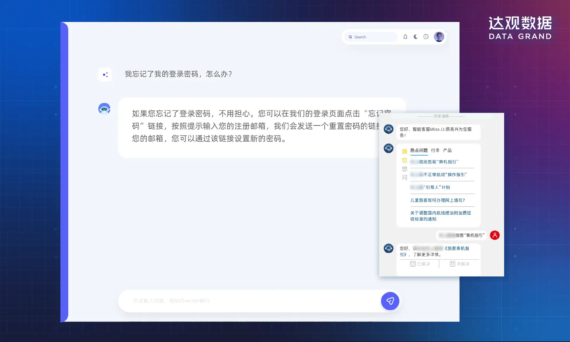
Task: Click the 不正常航班“操作指引” link
Action: [x=444, y=175]
